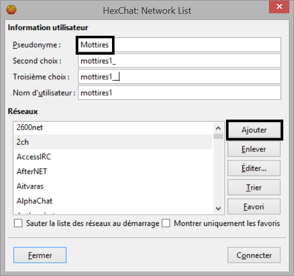294x276 pixels.
Task: Sort networks with the Trier button
Action: point(254,188)
